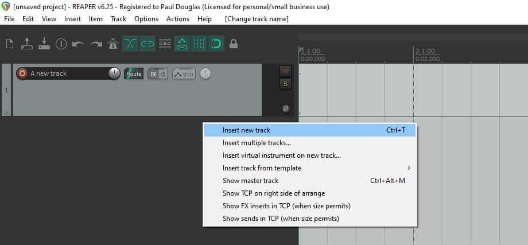528x245 pixels.
Task: Toggle track FX bypass power icon
Action: [x=163, y=74]
